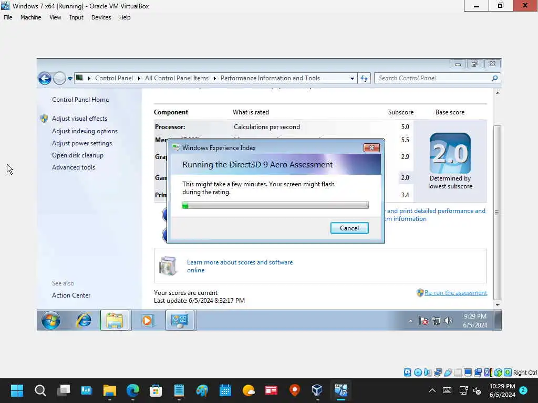This screenshot has width=538, height=403.
Task: Click VirtualBox optical disk status icon
Action: point(418,373)
